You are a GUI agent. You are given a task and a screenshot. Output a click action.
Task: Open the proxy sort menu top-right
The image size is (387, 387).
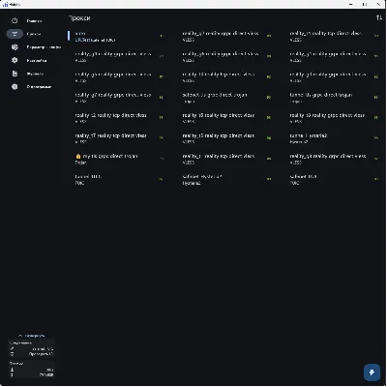click(379, 18)
